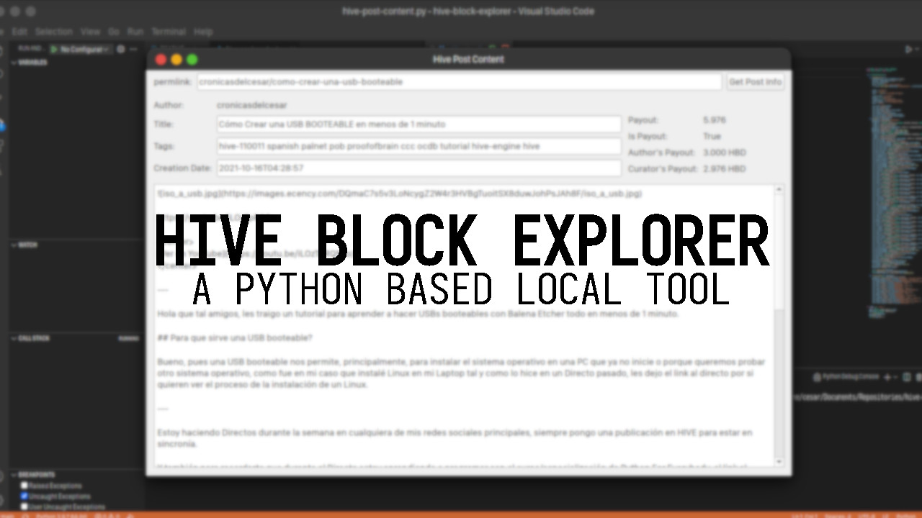Enable Raised Exceptions breakpoint checkbox
This screenshot has width=922, height=518.
point(24,486)
